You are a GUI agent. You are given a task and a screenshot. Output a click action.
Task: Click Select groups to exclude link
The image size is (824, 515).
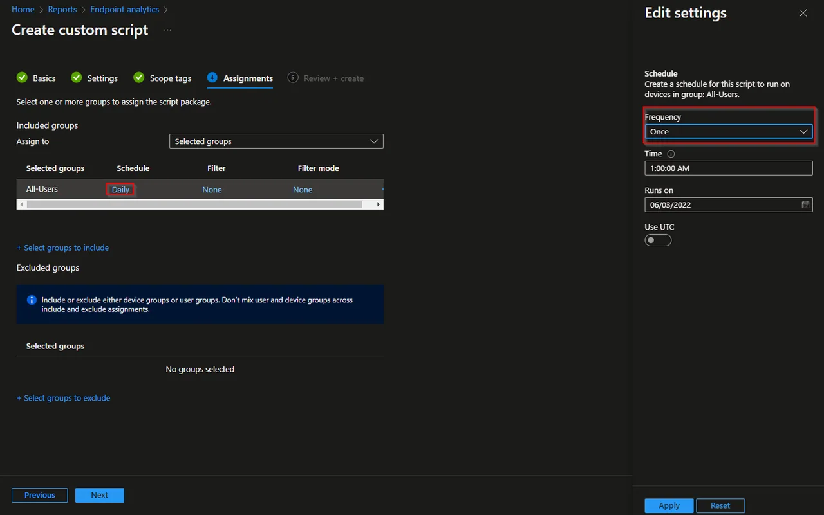point(63,398)
